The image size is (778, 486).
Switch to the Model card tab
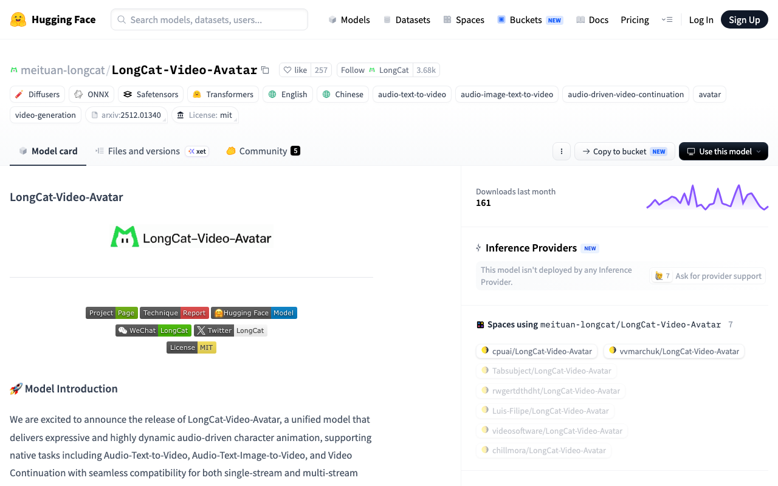point(48,151)
